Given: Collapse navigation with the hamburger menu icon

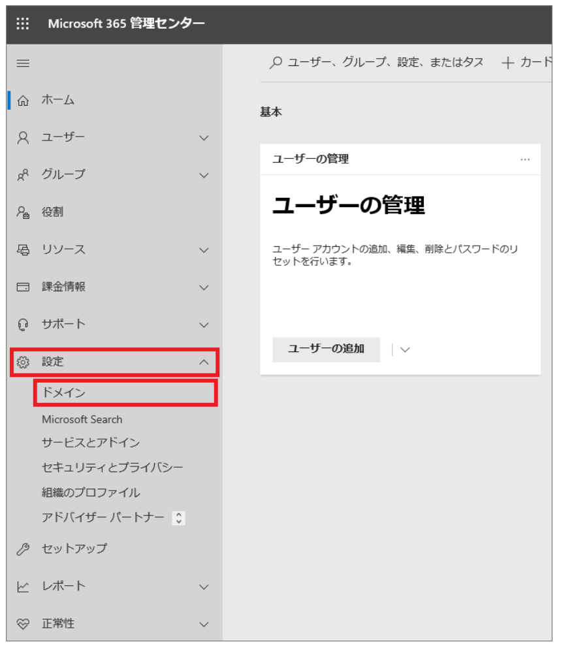Looking at the screenshot, I should point(23,63).
